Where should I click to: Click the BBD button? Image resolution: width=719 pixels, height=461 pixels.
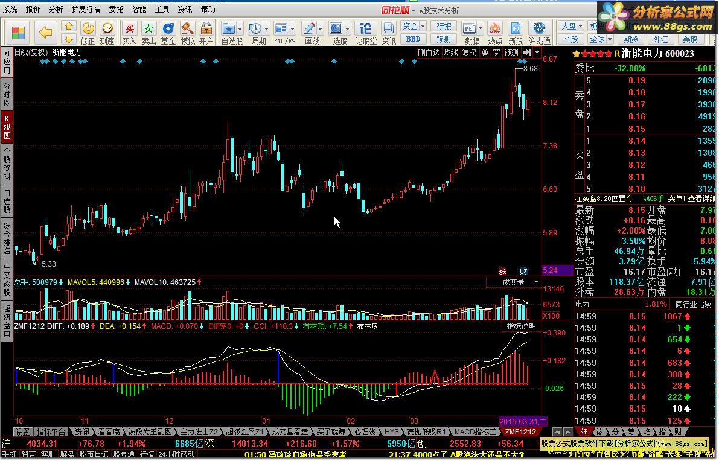tap(413, 39)
